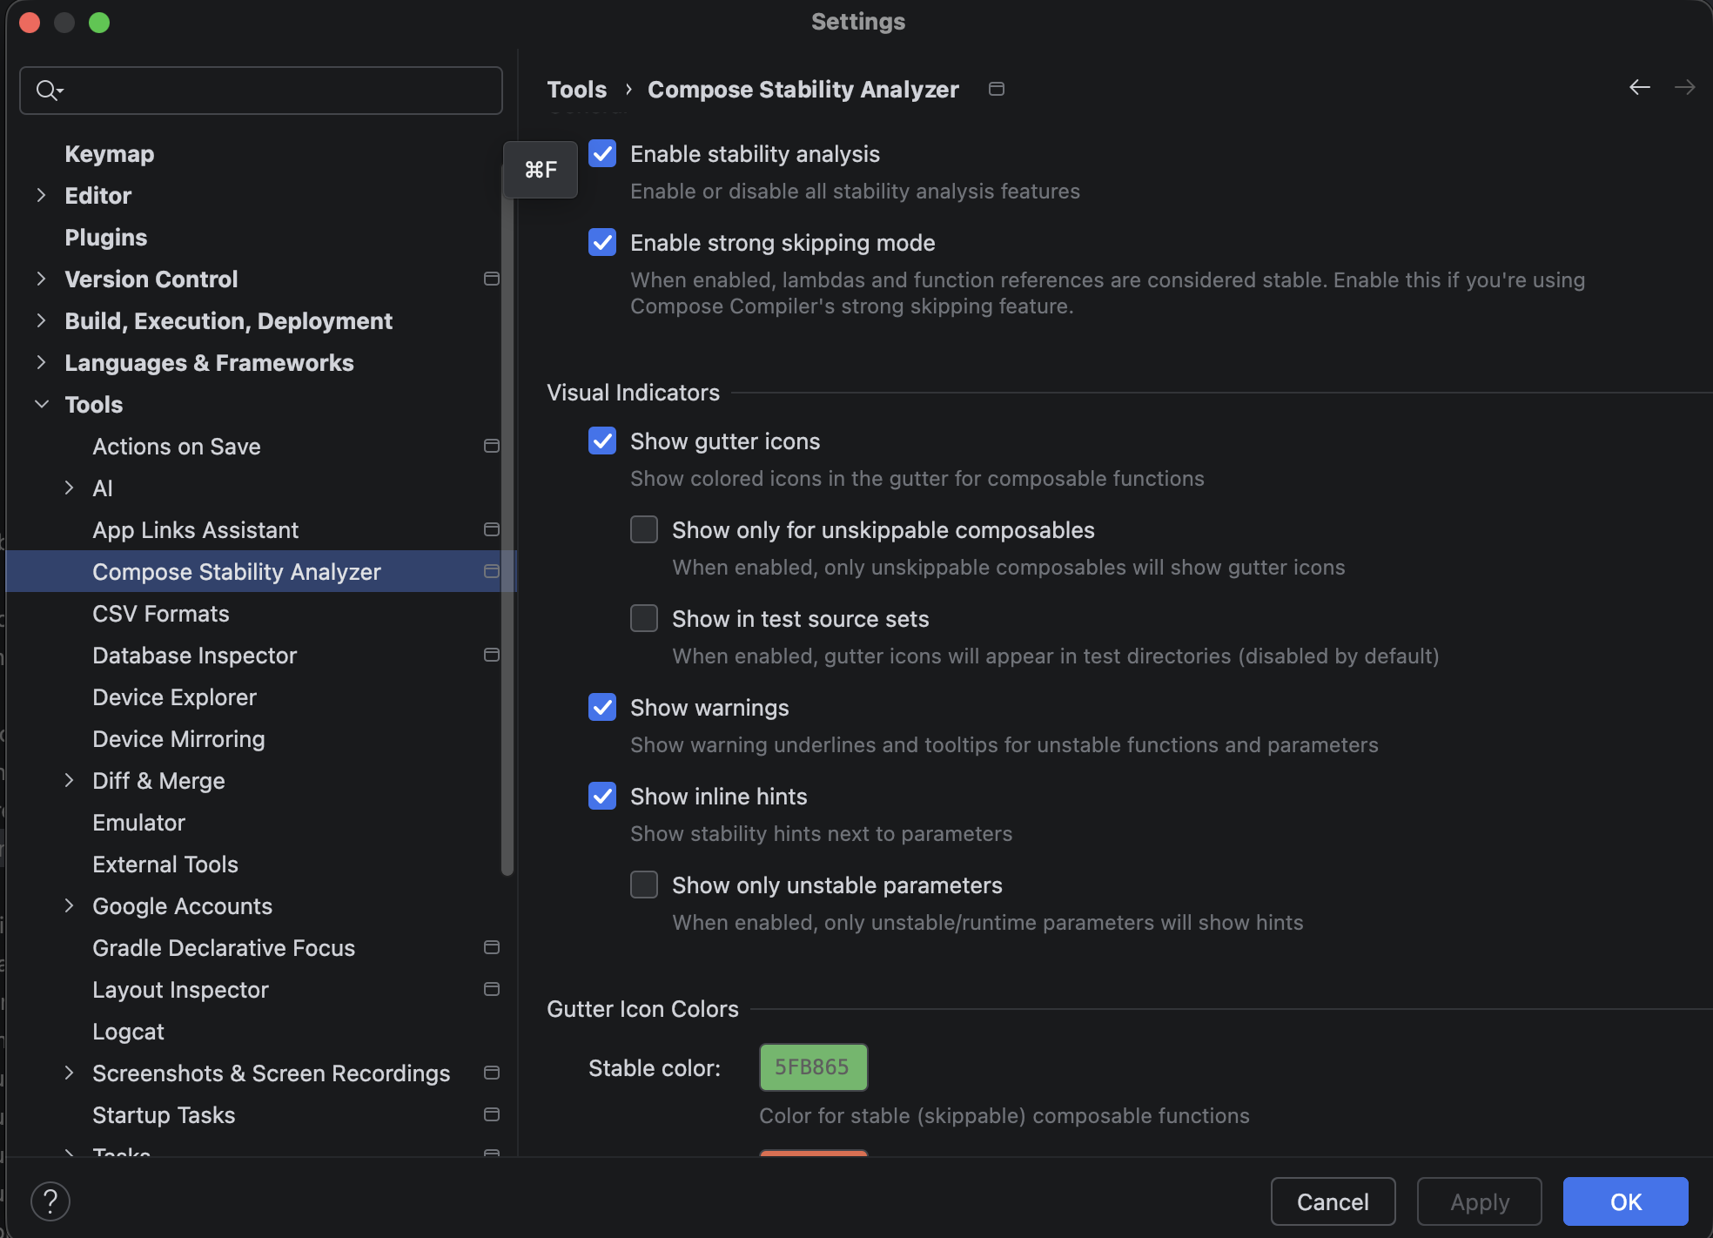Toggle Enable strong skipping mode checkbox
The image size is (1713, 1238).
pos(602,242)
